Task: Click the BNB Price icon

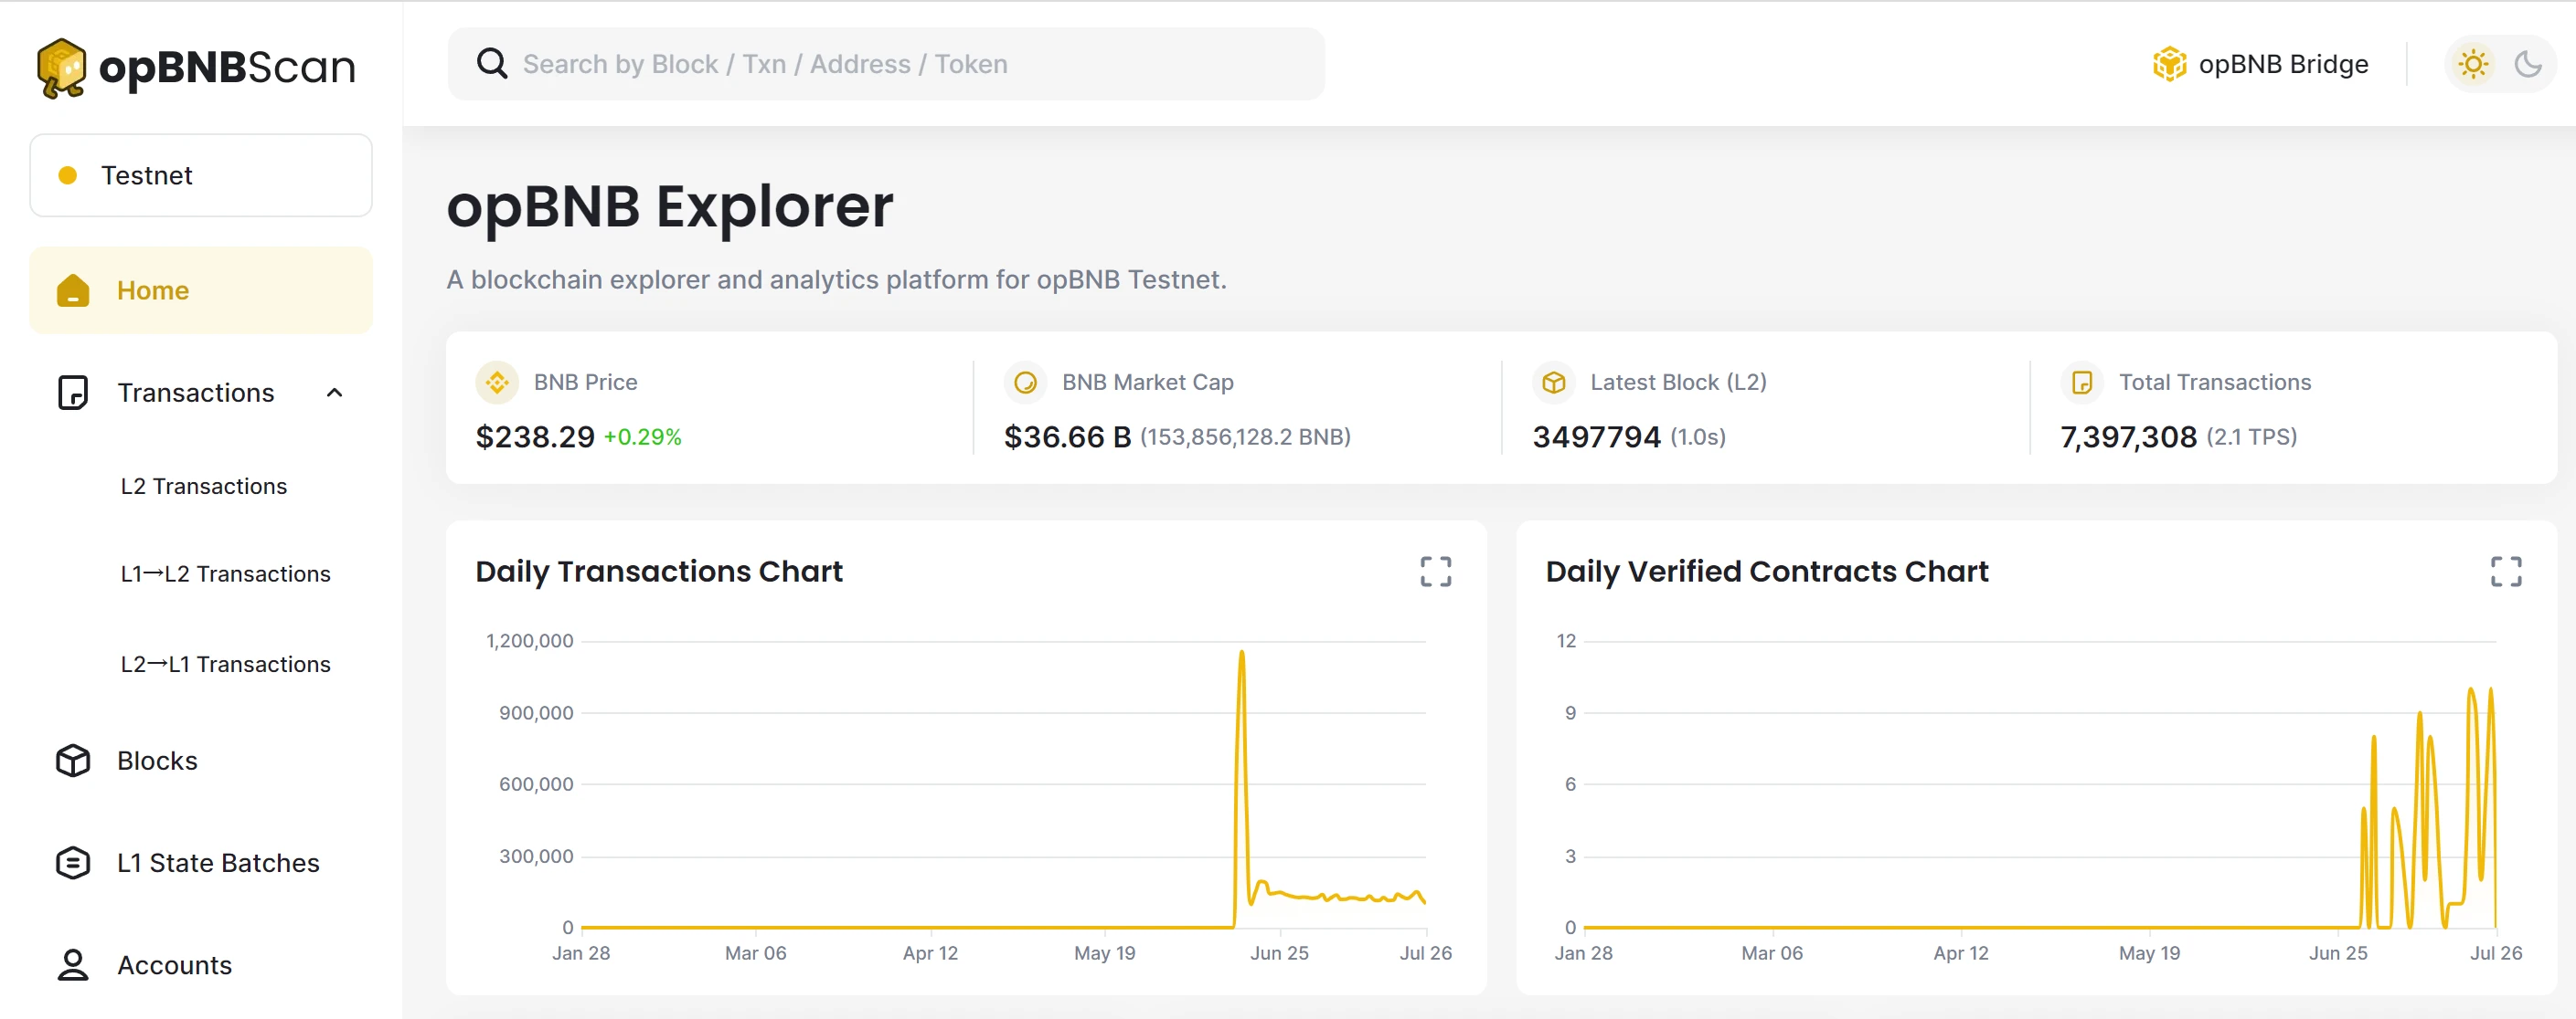Action: pos(497,383)
